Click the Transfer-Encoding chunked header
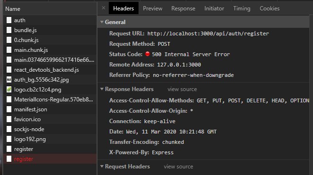The image size is (313, 175). coord(147,142)
